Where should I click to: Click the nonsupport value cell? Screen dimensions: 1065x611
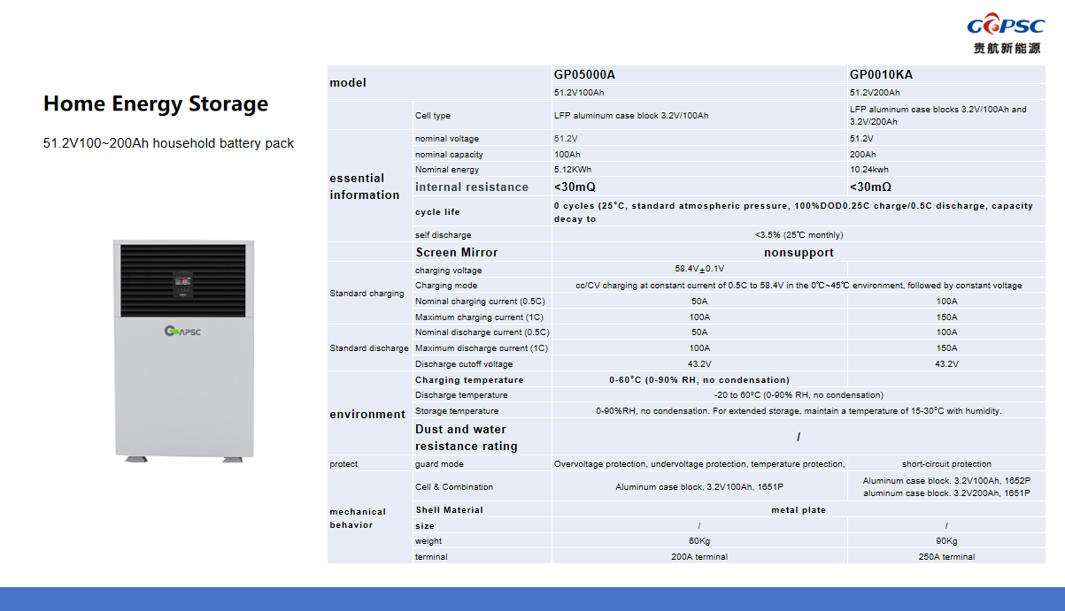coord(799,253)
